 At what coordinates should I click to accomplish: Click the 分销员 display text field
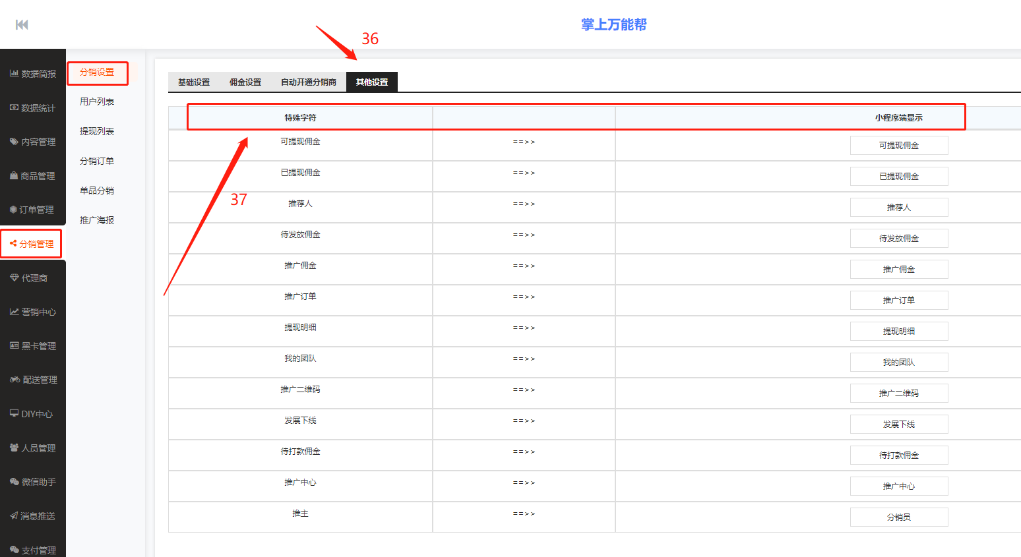point(898,517)
